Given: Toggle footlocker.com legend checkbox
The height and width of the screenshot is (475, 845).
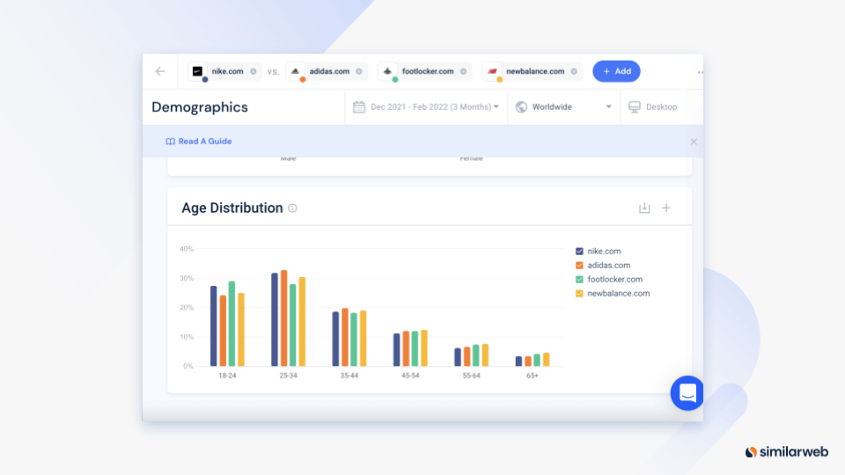Looking at the screenshot, I should click(x=579, y=280).
